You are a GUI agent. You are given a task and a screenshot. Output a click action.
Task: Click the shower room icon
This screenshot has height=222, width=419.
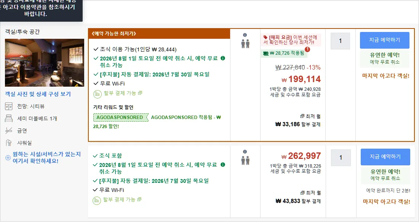click(x=9, y=143)
